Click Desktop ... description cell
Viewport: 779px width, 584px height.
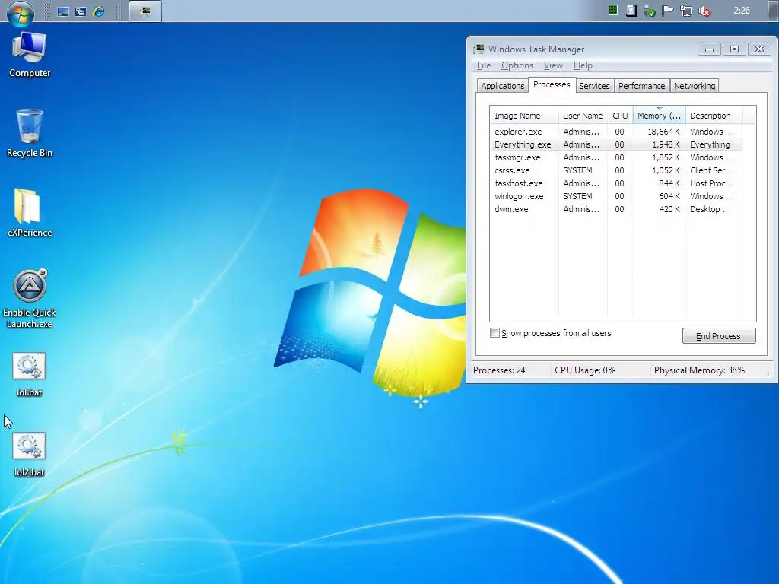point(710,209)
